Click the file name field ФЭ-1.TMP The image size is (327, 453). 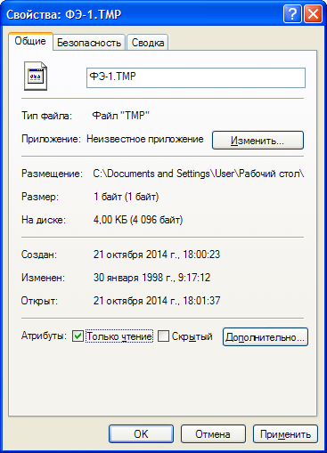coord(196,77)
